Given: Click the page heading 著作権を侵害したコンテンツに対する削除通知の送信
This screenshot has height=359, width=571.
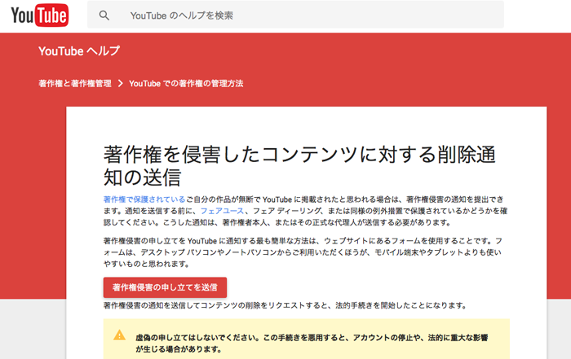Looking at the screenshot, I should [x=299, y=166].
